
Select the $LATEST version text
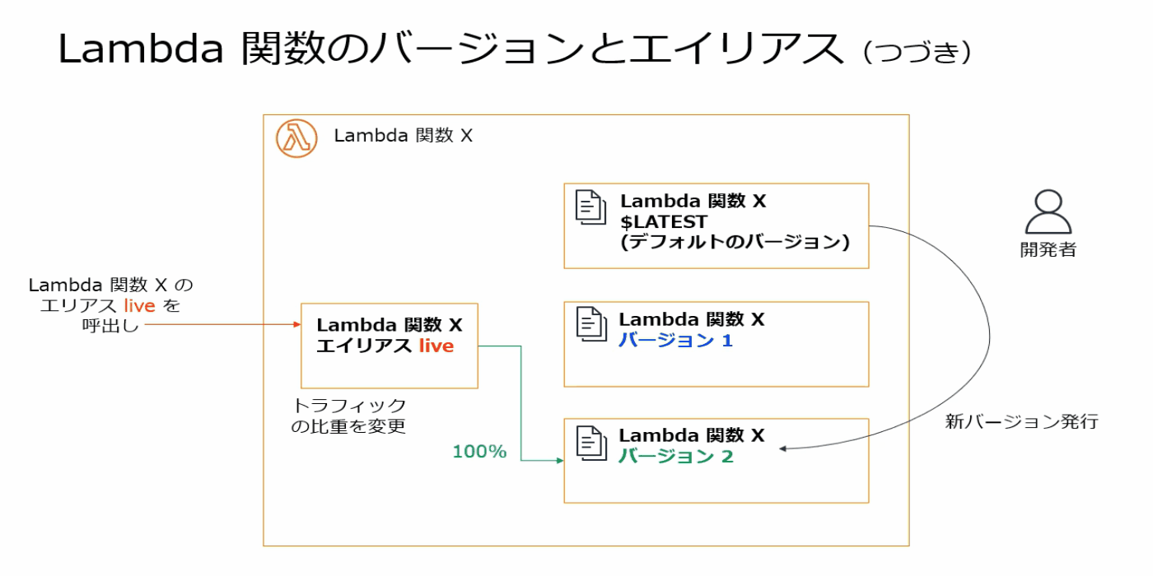664,221
